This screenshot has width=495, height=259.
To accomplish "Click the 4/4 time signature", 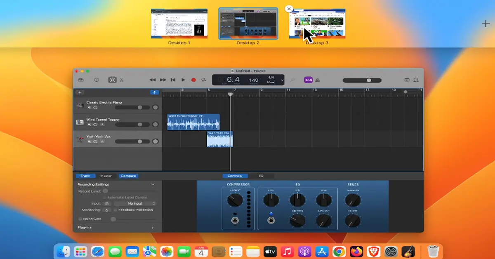I will (271, 77).
